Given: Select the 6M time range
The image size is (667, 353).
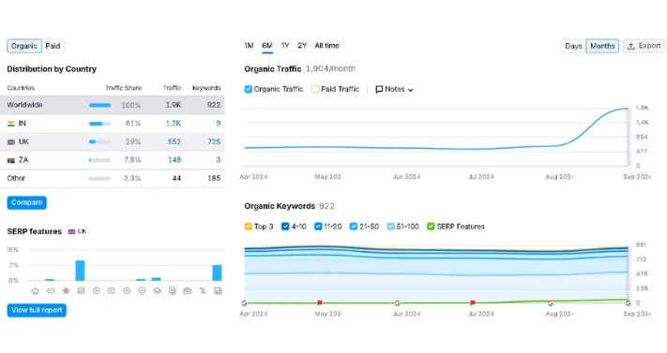Looking at the screenshot, I should (267, 46).
